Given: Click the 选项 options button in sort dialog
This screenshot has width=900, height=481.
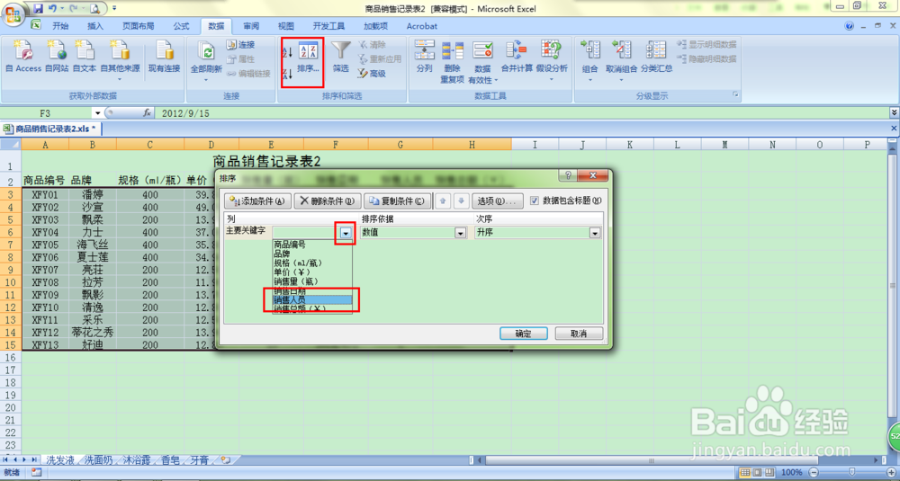Looking at the screenshot, I should [x=498, y=201].
